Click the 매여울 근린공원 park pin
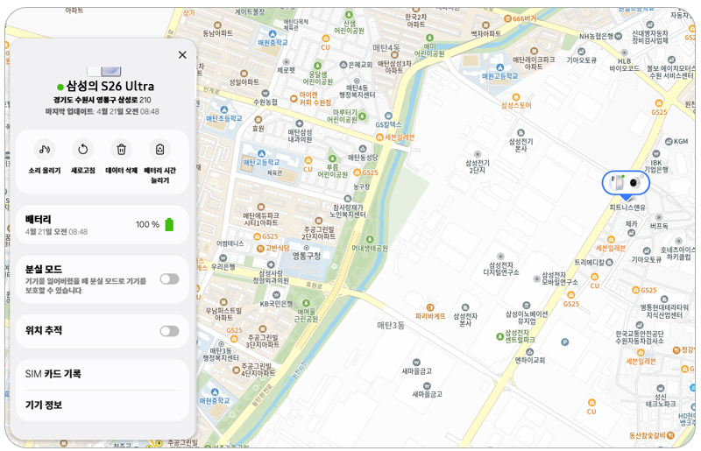The width and height of the screenshot is (701, 451). (x=306, y=303)
